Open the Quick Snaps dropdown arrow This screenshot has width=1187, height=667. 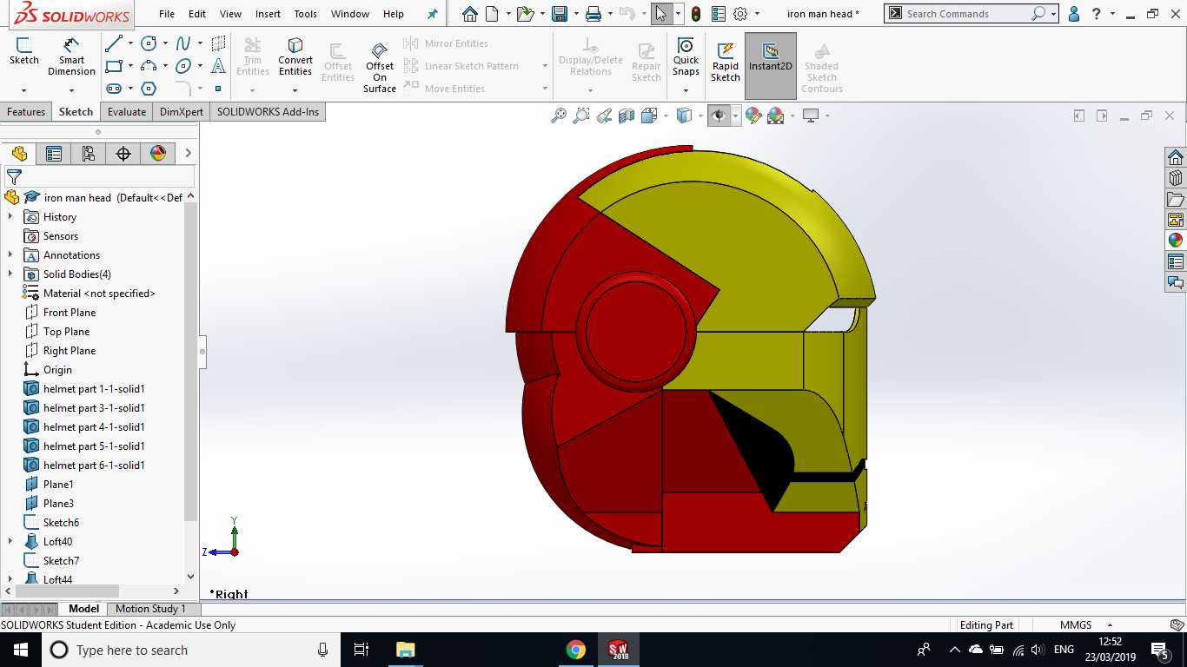click(x=686, y=89)
